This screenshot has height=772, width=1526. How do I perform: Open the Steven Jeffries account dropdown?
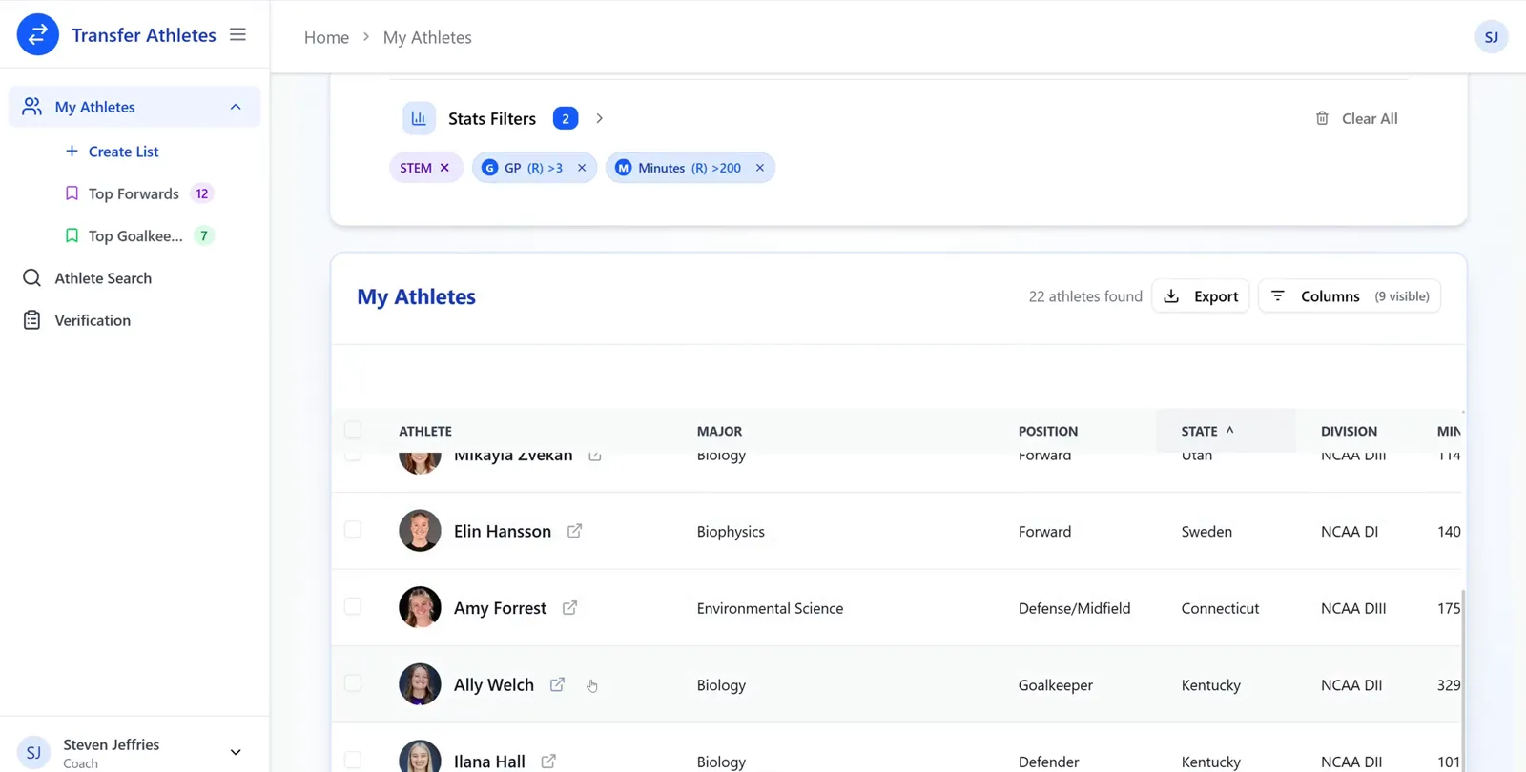236,752
